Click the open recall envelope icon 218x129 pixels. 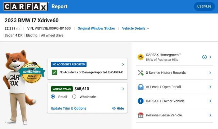click(x=141, y=87)
